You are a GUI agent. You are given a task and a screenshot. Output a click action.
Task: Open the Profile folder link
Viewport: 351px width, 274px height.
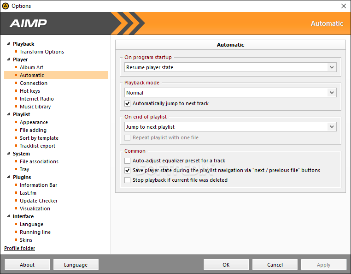coord(20,248)
